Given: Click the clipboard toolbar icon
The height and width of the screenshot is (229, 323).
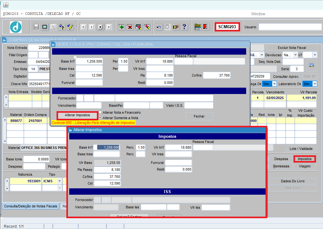Looking at the screenshot, I should pyautogui.click(x=167, y=27).
